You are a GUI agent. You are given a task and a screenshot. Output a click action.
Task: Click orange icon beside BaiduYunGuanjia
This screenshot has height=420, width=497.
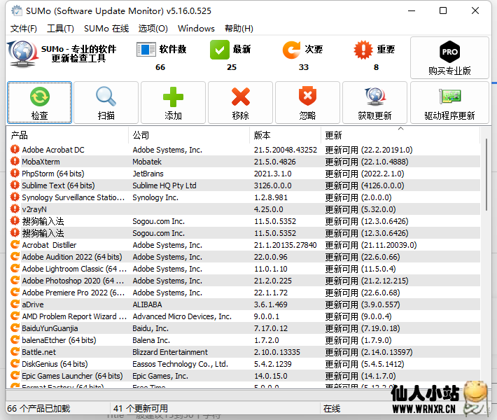coord(15,328)
